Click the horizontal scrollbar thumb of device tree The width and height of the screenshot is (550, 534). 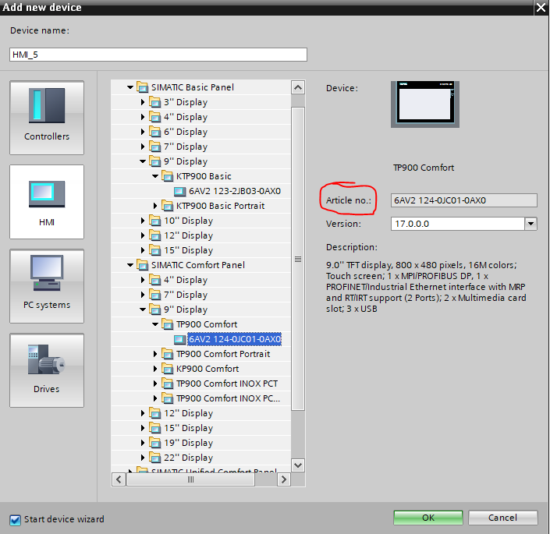(190, 479)
